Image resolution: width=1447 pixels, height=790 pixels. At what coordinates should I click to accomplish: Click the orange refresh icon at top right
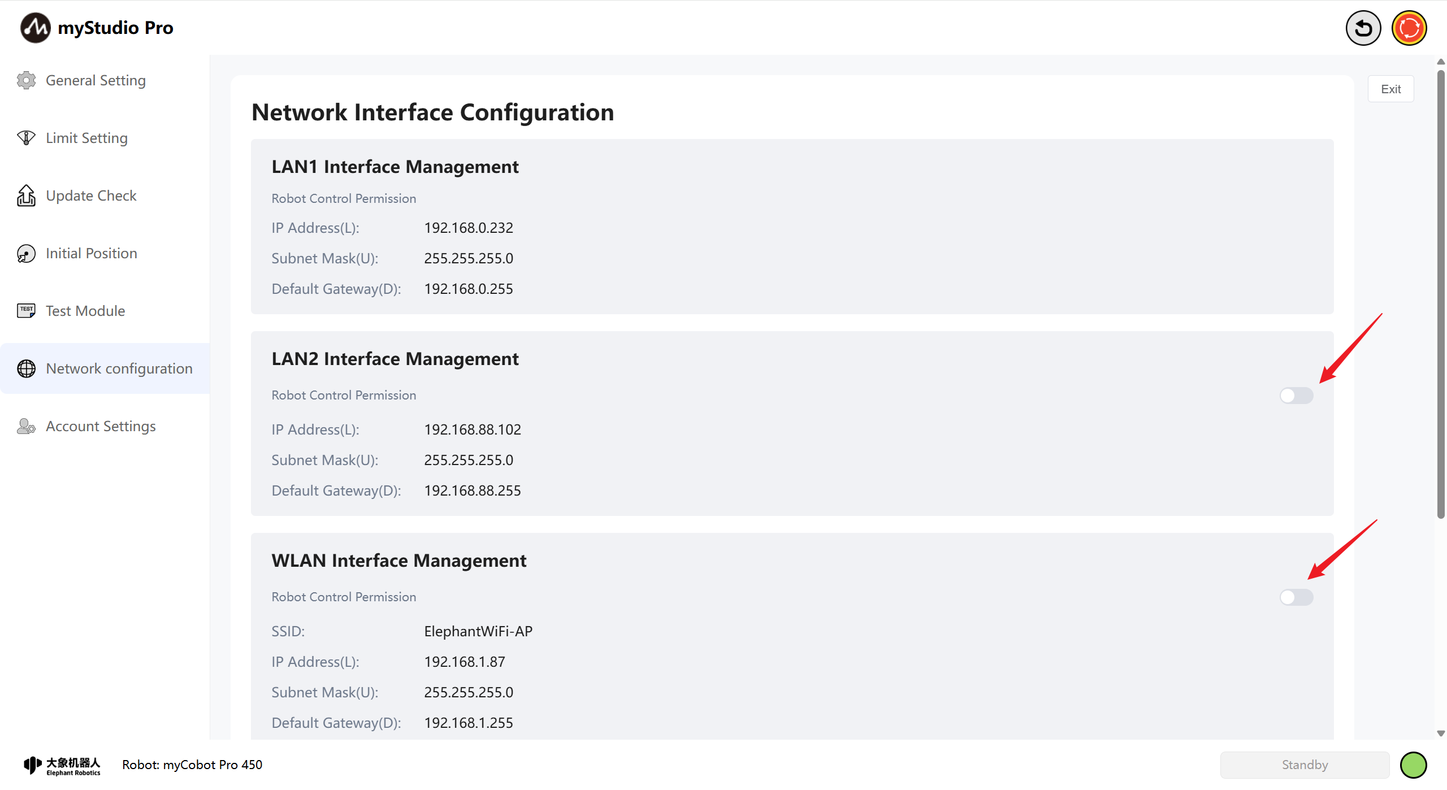(x=1409, y=28)
